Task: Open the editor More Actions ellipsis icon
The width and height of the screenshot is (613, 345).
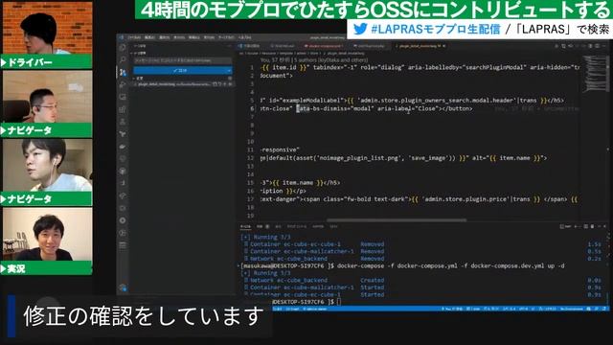Action: click(604, 46)
